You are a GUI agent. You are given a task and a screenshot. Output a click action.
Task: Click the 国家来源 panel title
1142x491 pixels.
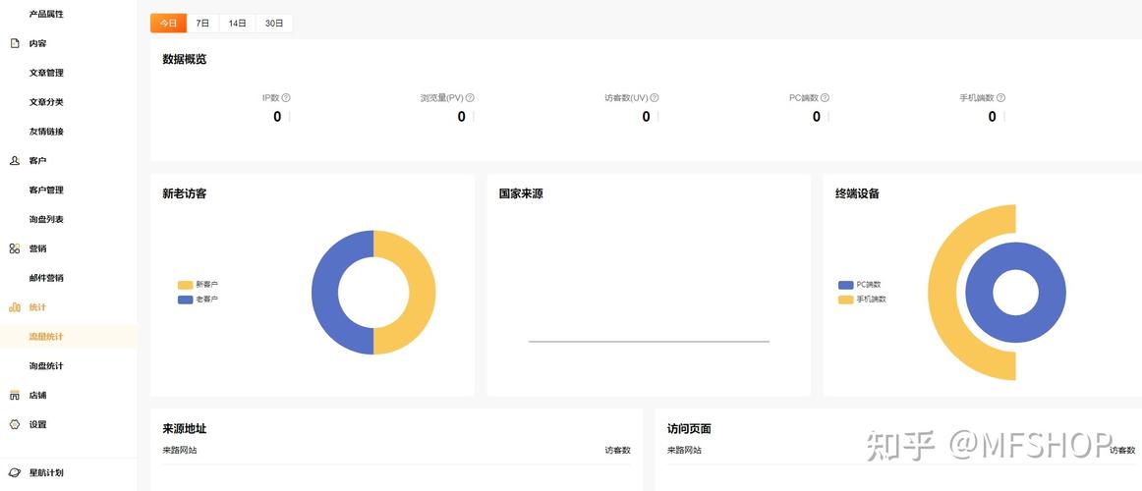pyautogui.click(x=521, y=194)
